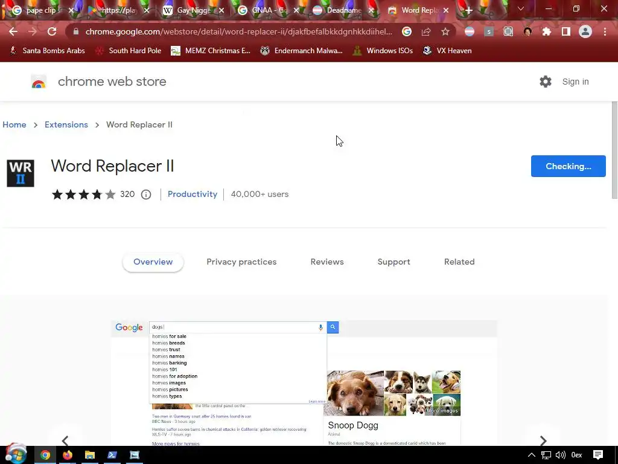Screen dimensions: 618x464
Task: Reload the current page
Action: (x=52, y=31)
